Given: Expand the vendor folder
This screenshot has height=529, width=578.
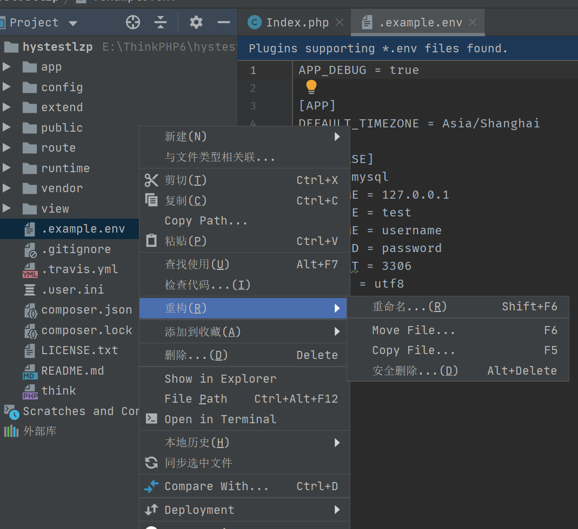Looking at the screenshot, I should coord(7,188).
